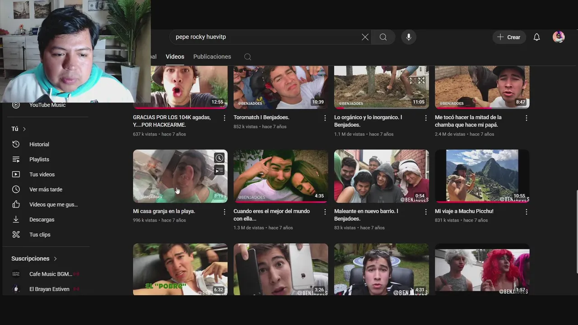Open options for 'Mi viaje a Machu Picchu'

527,212
